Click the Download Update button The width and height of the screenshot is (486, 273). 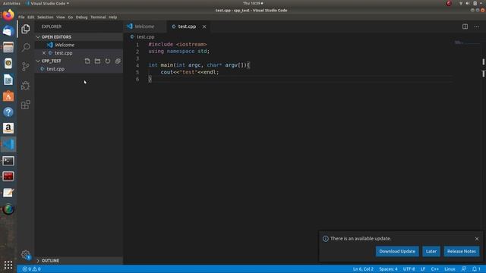pos(397,251)
